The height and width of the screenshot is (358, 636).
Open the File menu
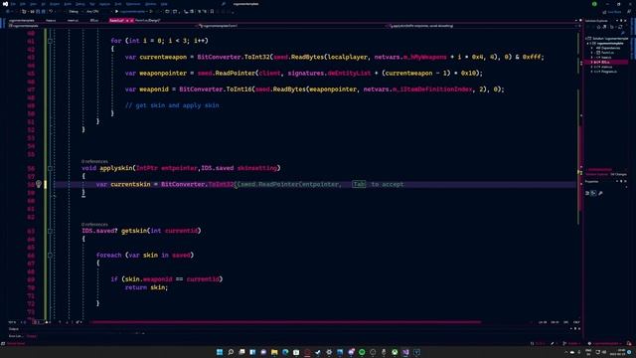13,4
